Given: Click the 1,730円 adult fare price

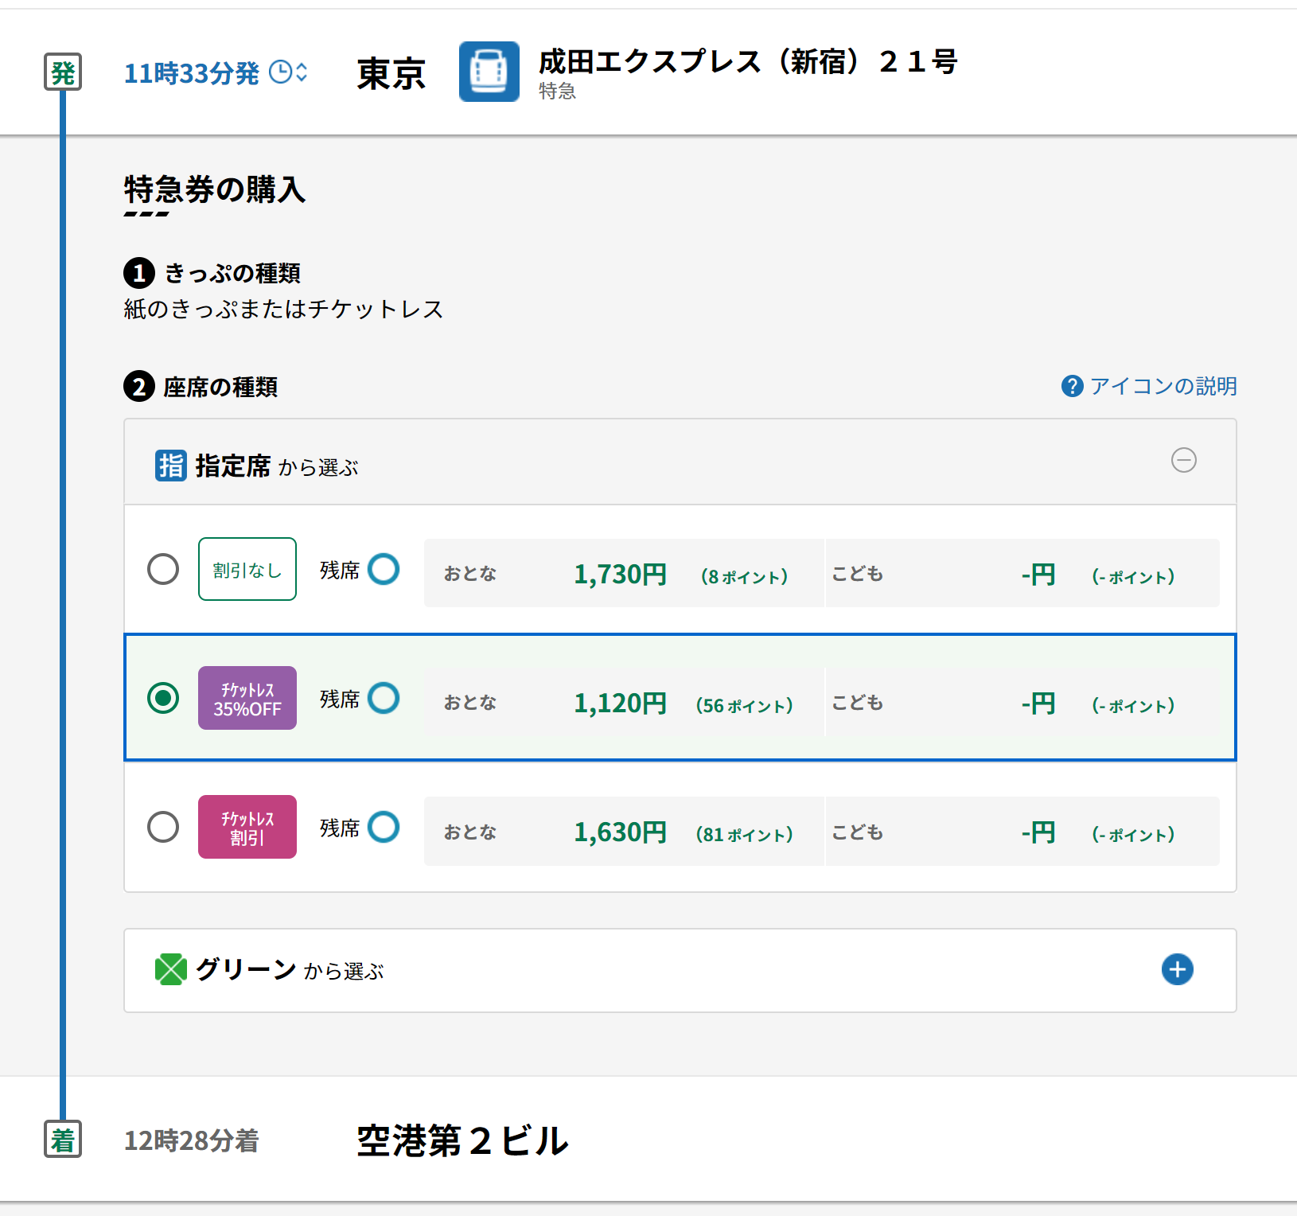Looking at the screenshot, I should pyautogui.click(x=620, y=574).
